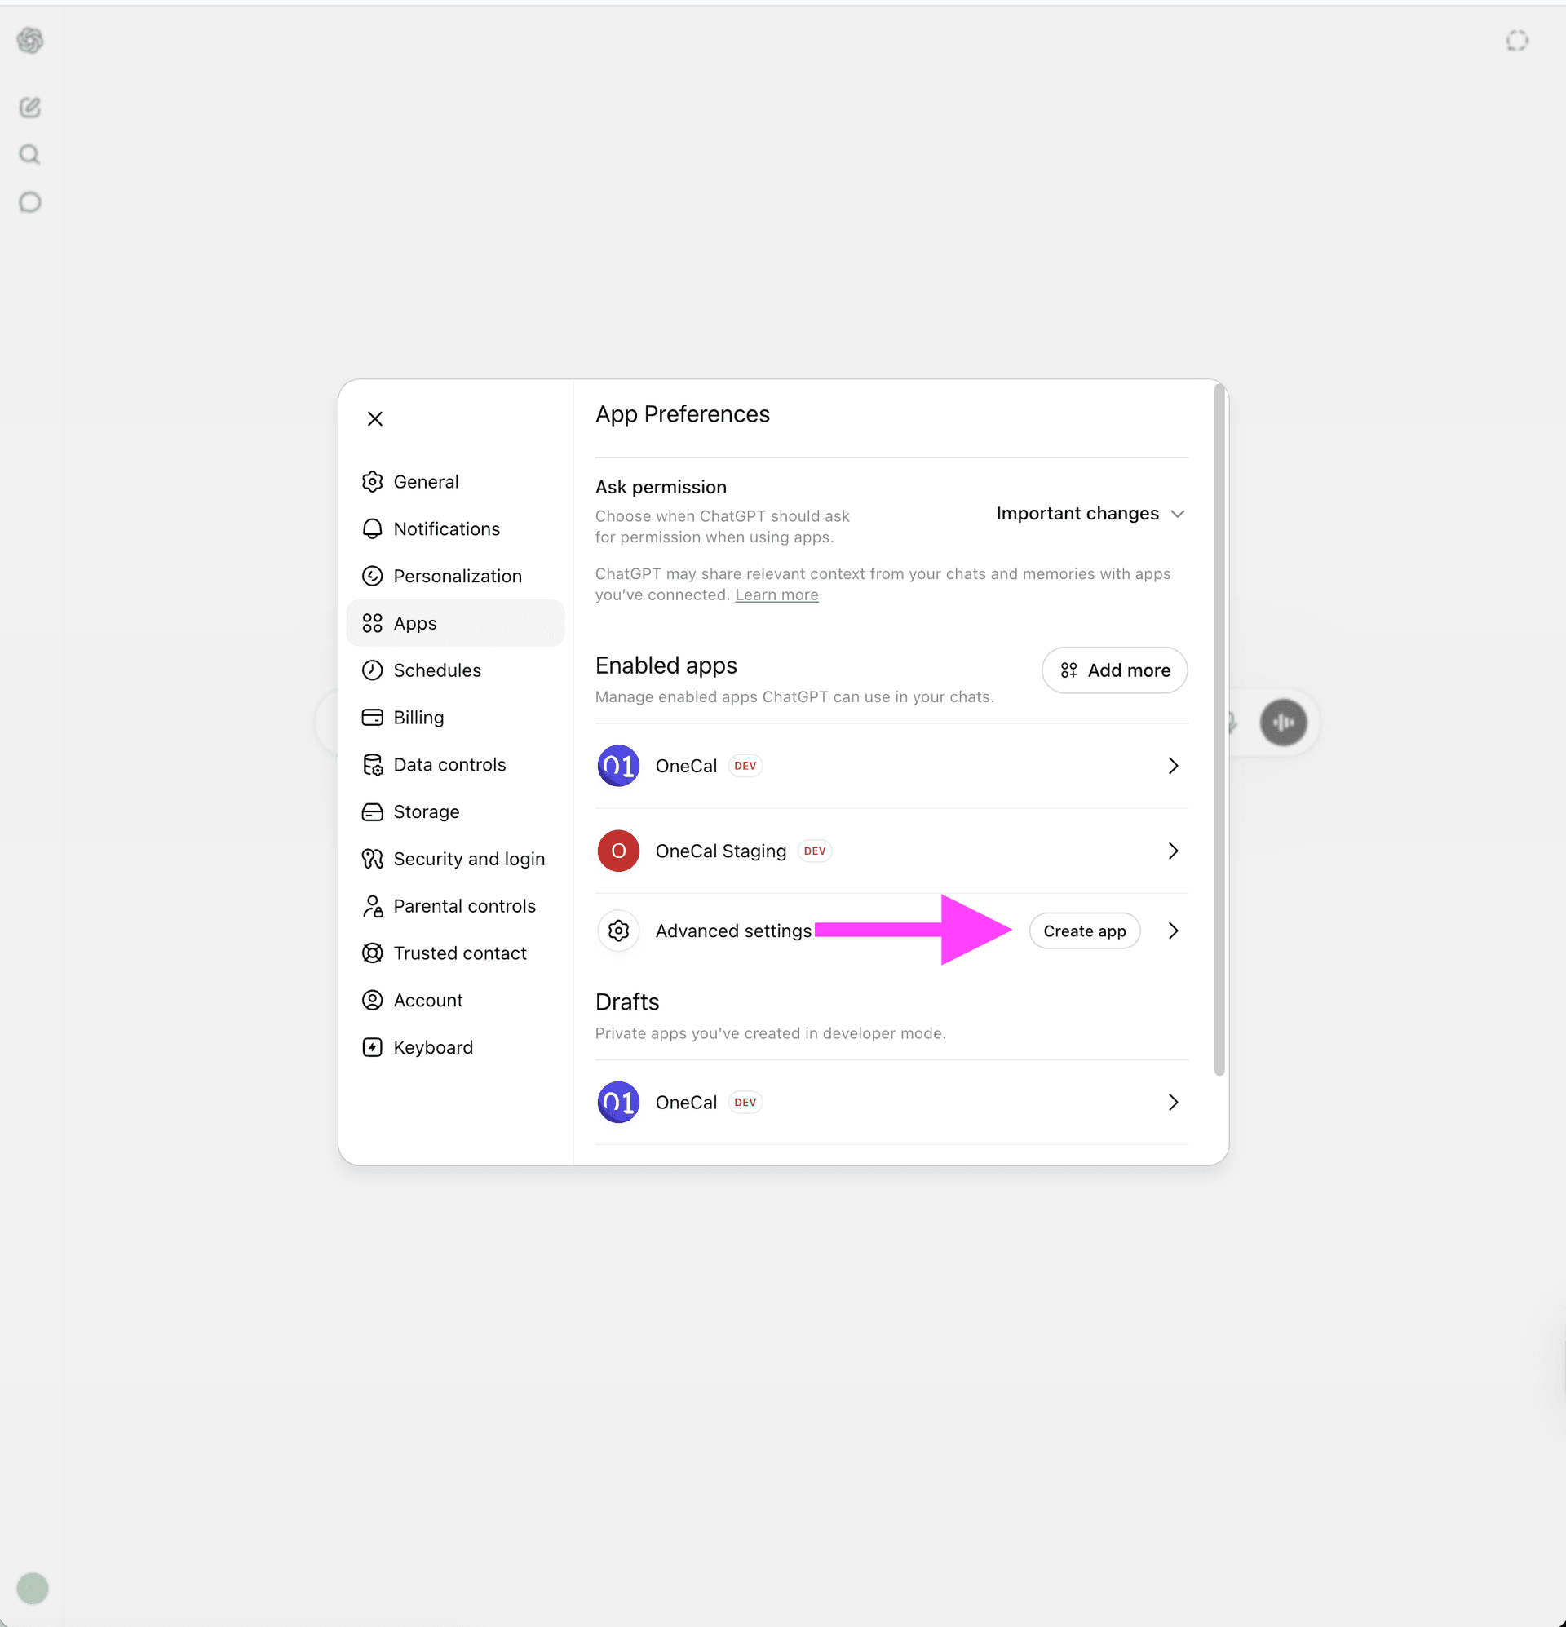Expand the OneCal Staging chevron
Viewport: 1566px width, 1627px height.
pos(1173,851)
